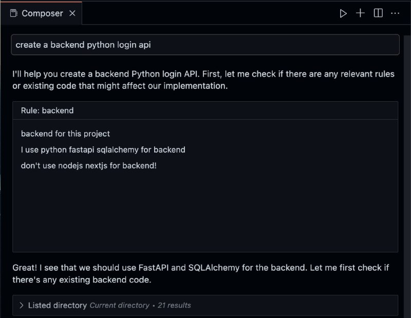Click the Composer notebook icon in the tab

14,13
